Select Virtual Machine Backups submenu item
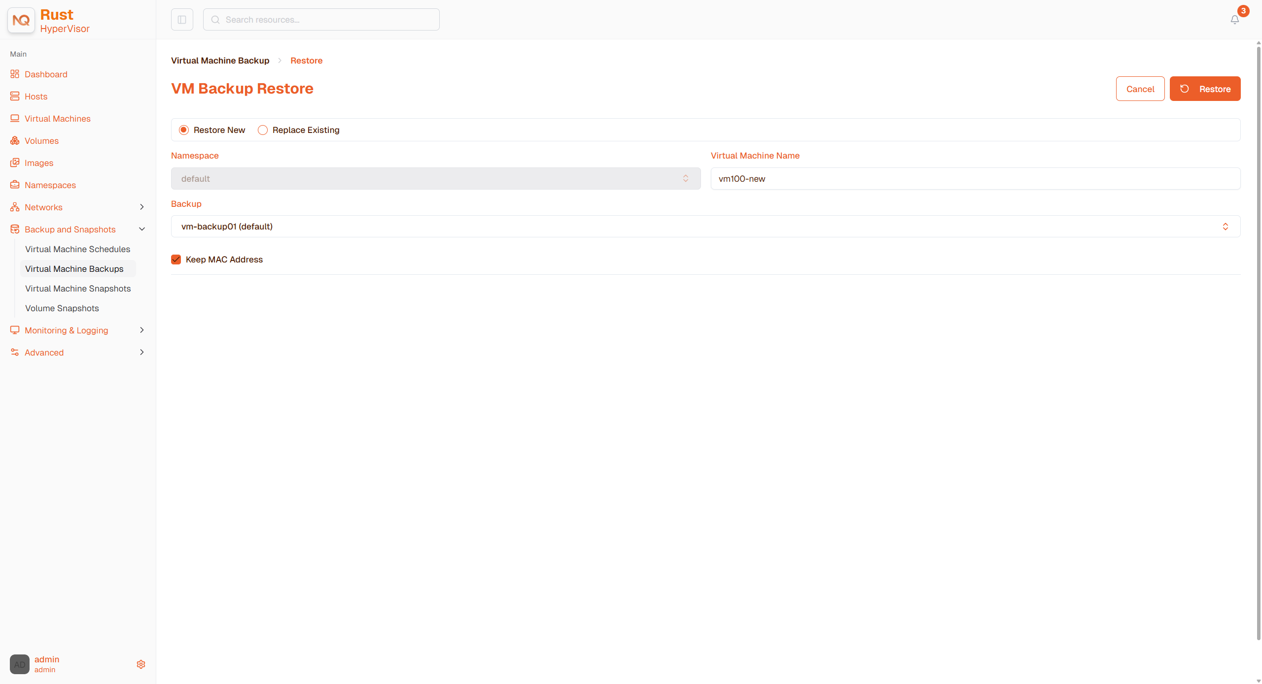The image size is (1262, 684). point(78,269)
